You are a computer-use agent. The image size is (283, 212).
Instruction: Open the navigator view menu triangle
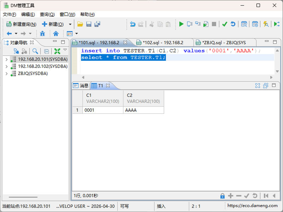(x=65, y=50)
